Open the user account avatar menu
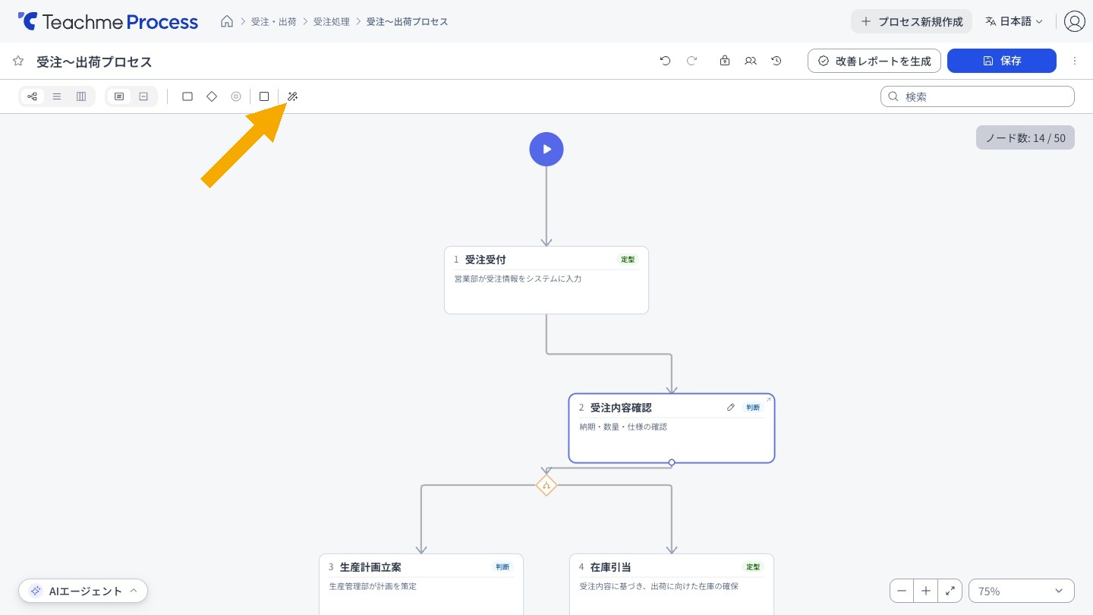The image size is (1093, 615). click(x=1074, y=21)
